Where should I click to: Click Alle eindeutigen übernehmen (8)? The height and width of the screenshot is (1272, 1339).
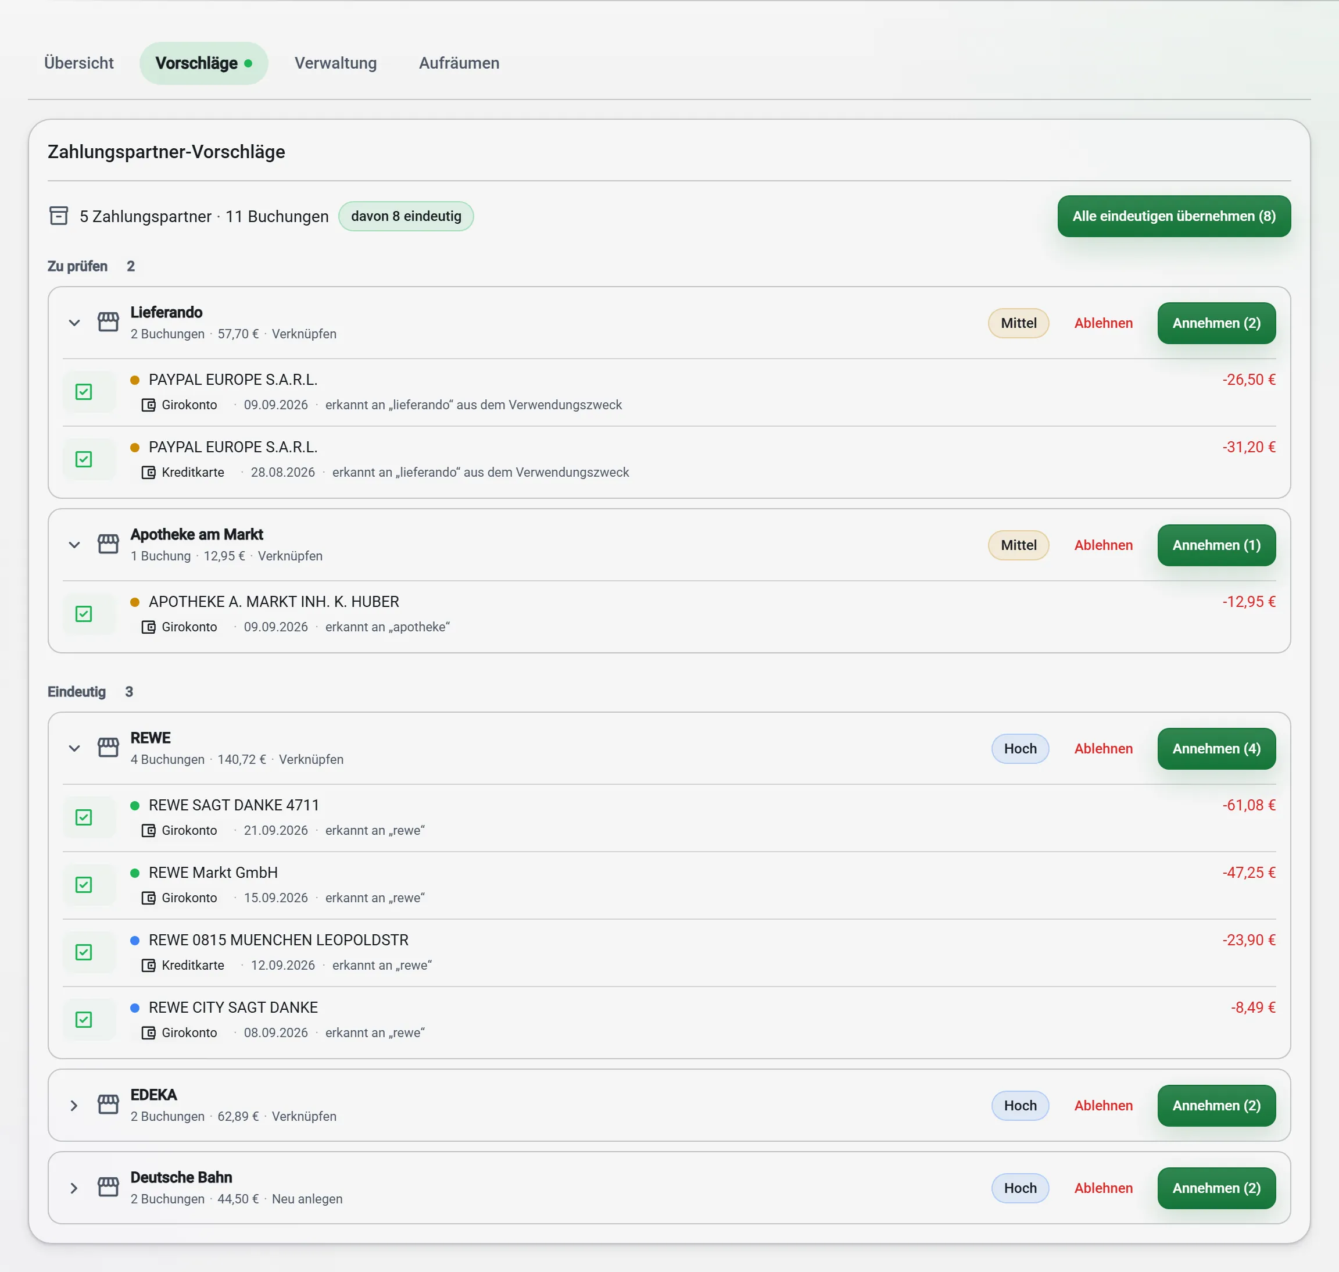pyautogui.click(x=1173, y=216)
